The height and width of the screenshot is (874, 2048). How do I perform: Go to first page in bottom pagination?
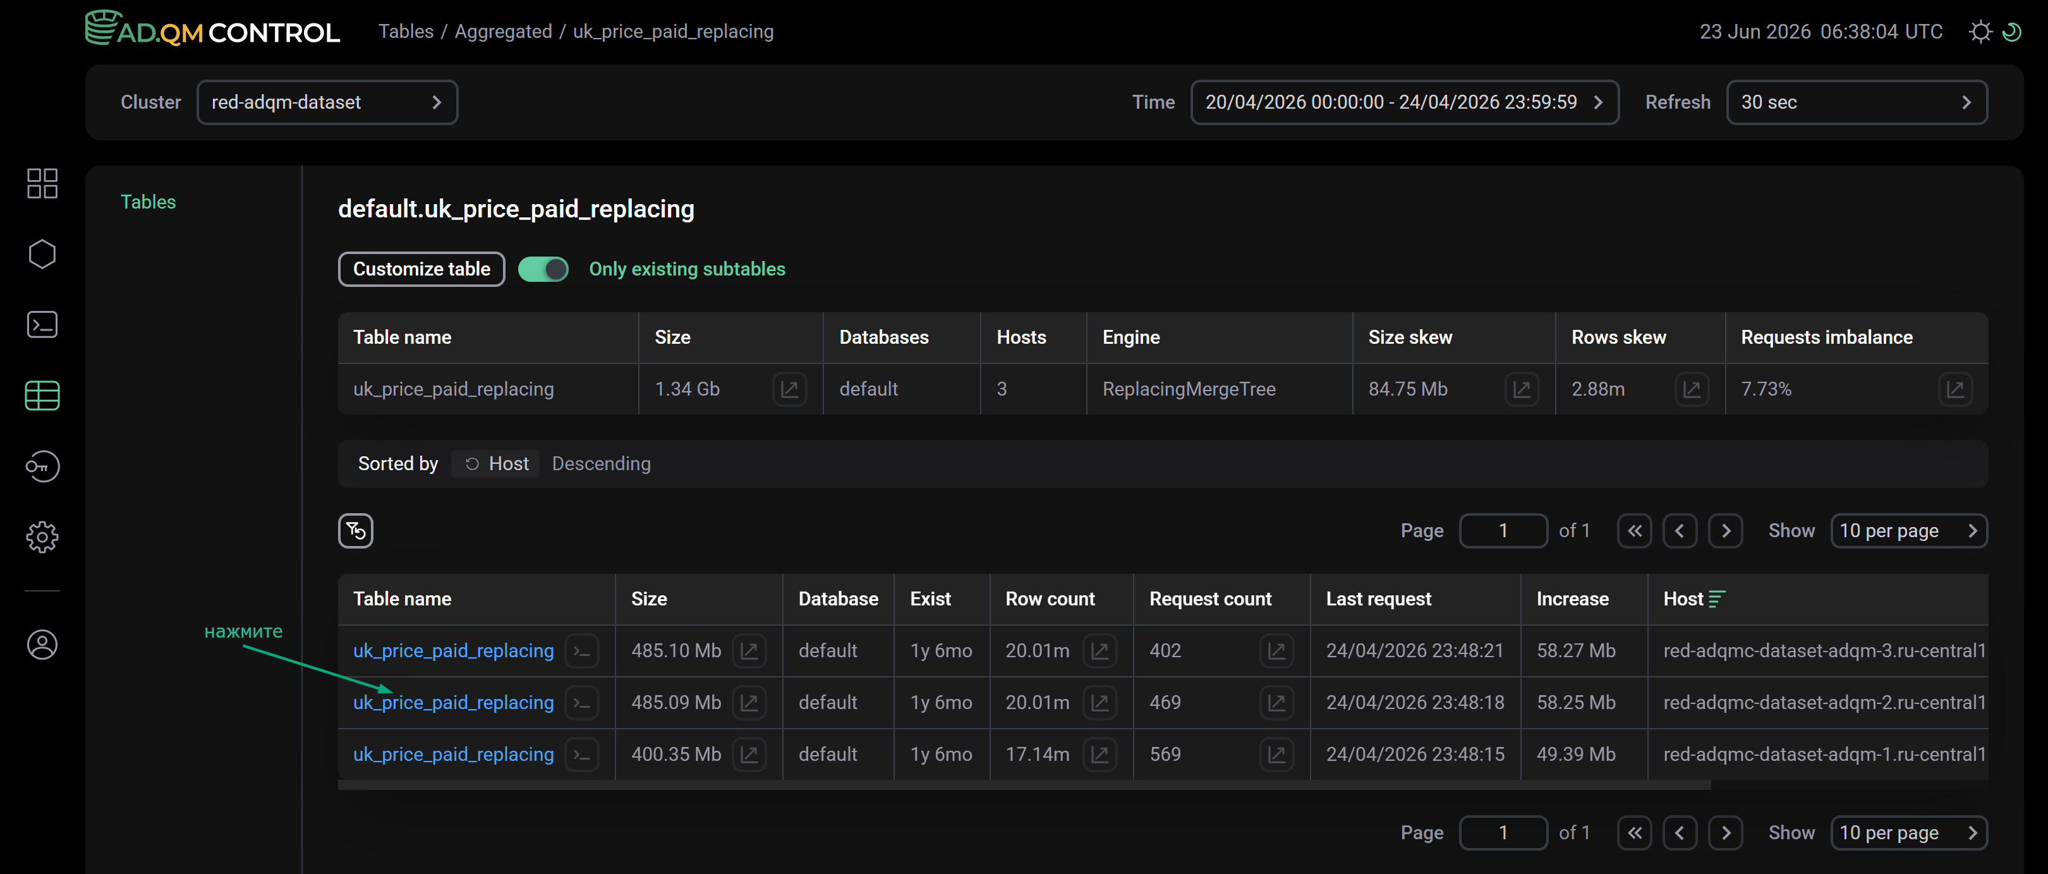pyautogui.click(x=1634, y=833)
